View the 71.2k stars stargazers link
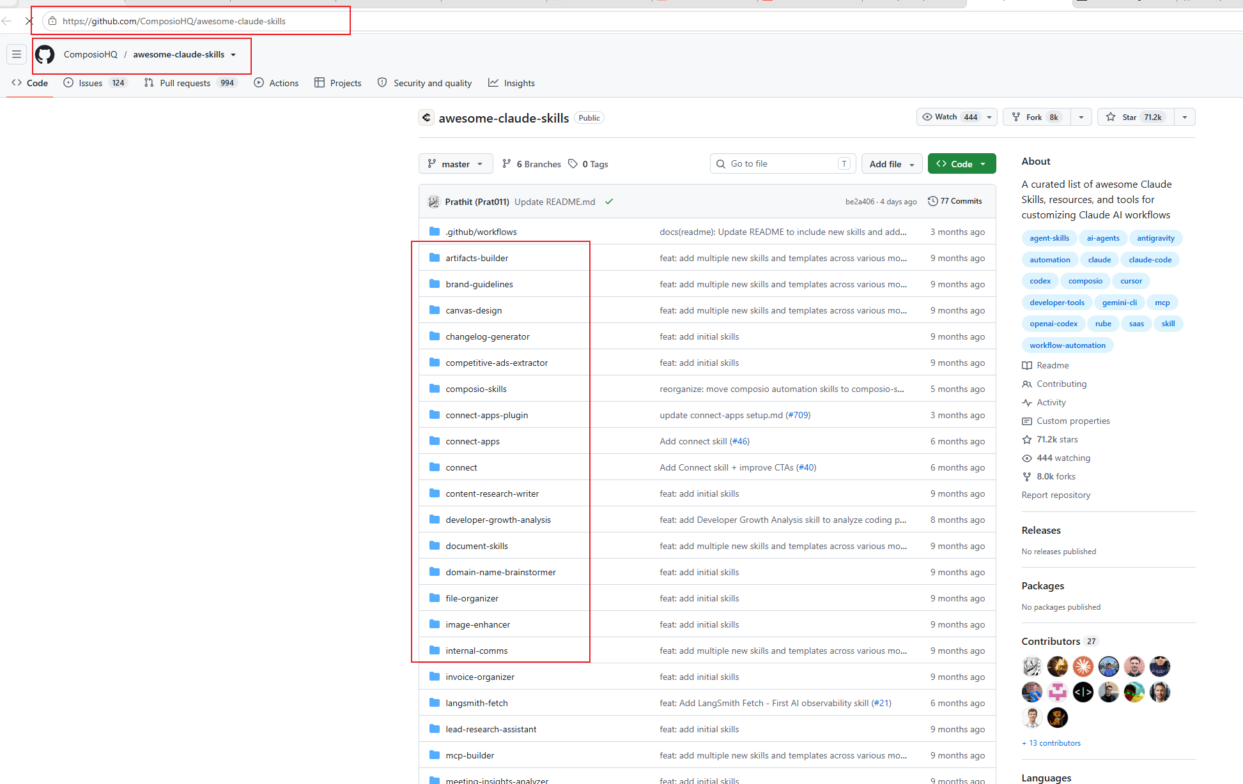 (1050, 439)
